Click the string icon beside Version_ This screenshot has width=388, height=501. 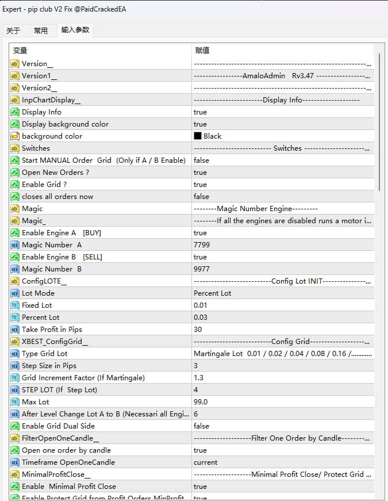[x=15, y=64]
